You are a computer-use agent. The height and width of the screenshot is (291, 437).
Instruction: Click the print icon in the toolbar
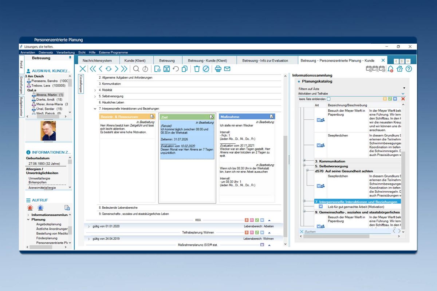(x=218, y=69)
